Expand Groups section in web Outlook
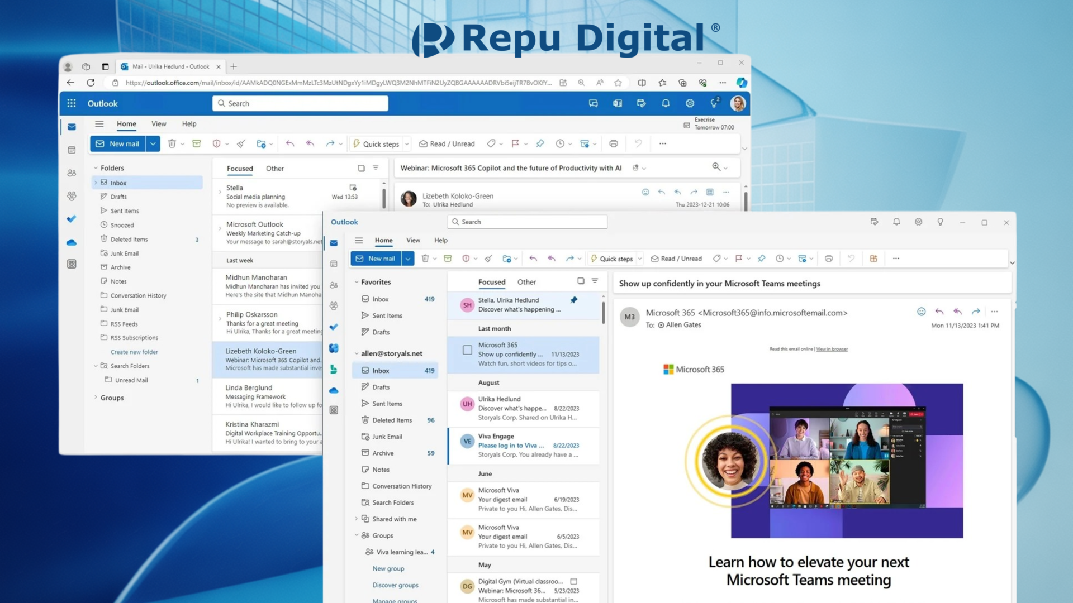Image resolution: width=1073 pixels, height=603 pixels. [x=96, y=398]
